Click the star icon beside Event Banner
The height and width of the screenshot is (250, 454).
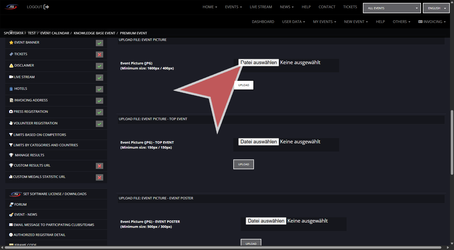click(x=11, y=43)
